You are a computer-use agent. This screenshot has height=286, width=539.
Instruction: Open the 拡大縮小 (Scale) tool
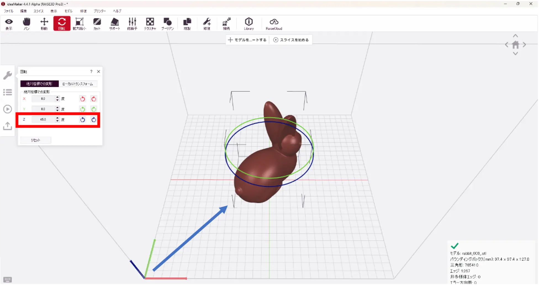tap(79, 24)
